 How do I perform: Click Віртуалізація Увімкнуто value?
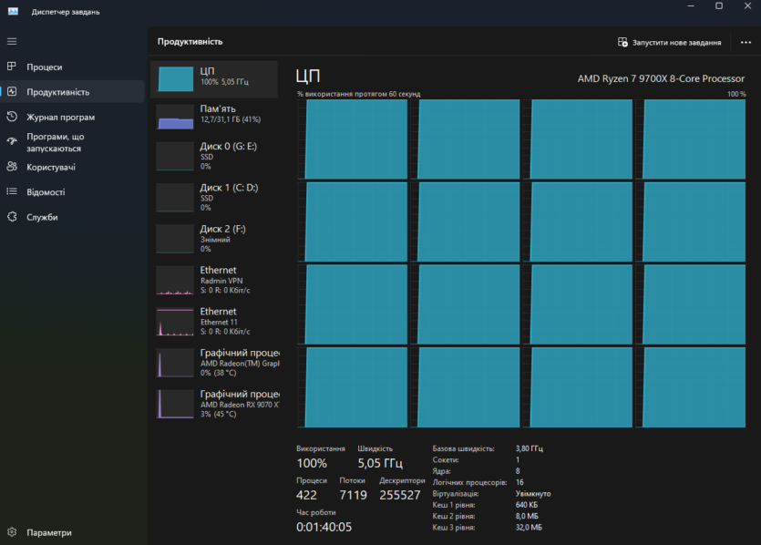pos(533,494)
